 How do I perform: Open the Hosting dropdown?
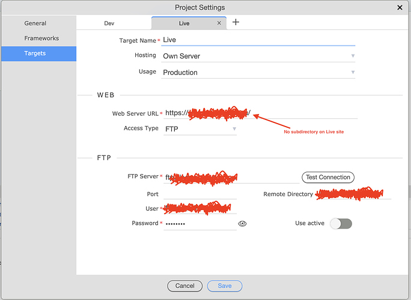click(x=258, y=56)
